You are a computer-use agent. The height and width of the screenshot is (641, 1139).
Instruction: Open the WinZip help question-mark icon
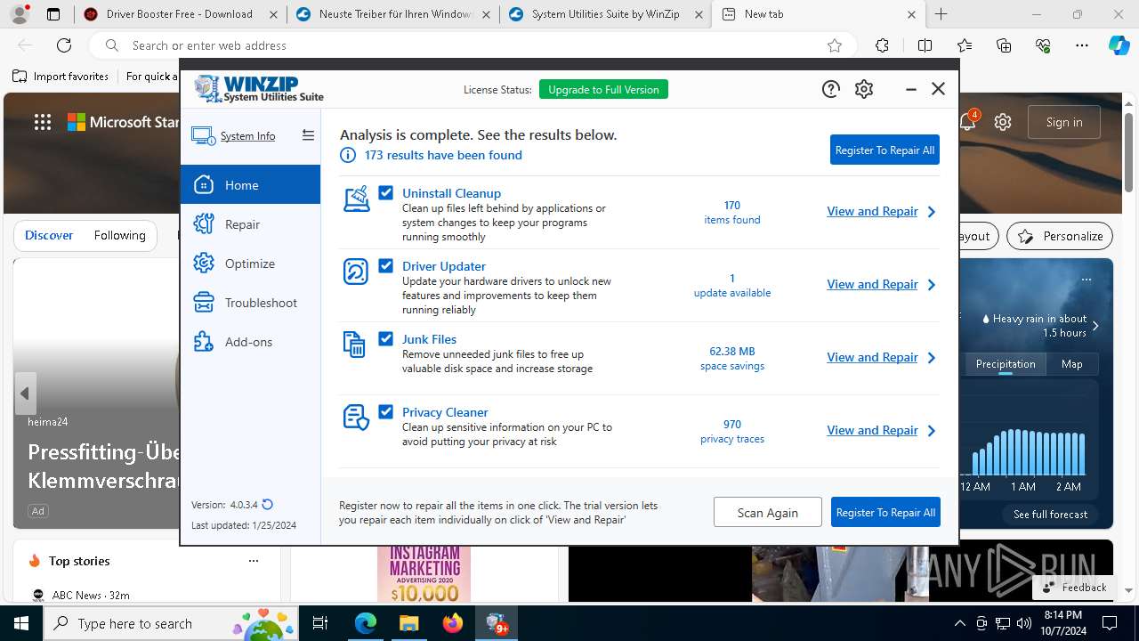click(830, 89)
